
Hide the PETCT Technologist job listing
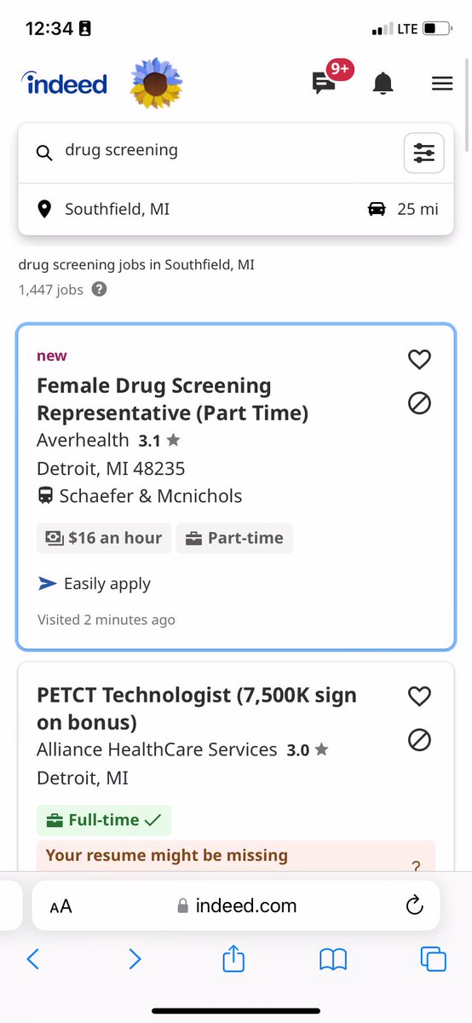[x=419, y=740]
